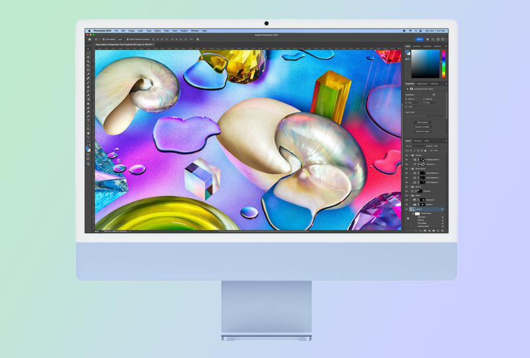Open the Layers panel flyout menu
This screenshot has height=358, width=530.
[x=446, y=141]
